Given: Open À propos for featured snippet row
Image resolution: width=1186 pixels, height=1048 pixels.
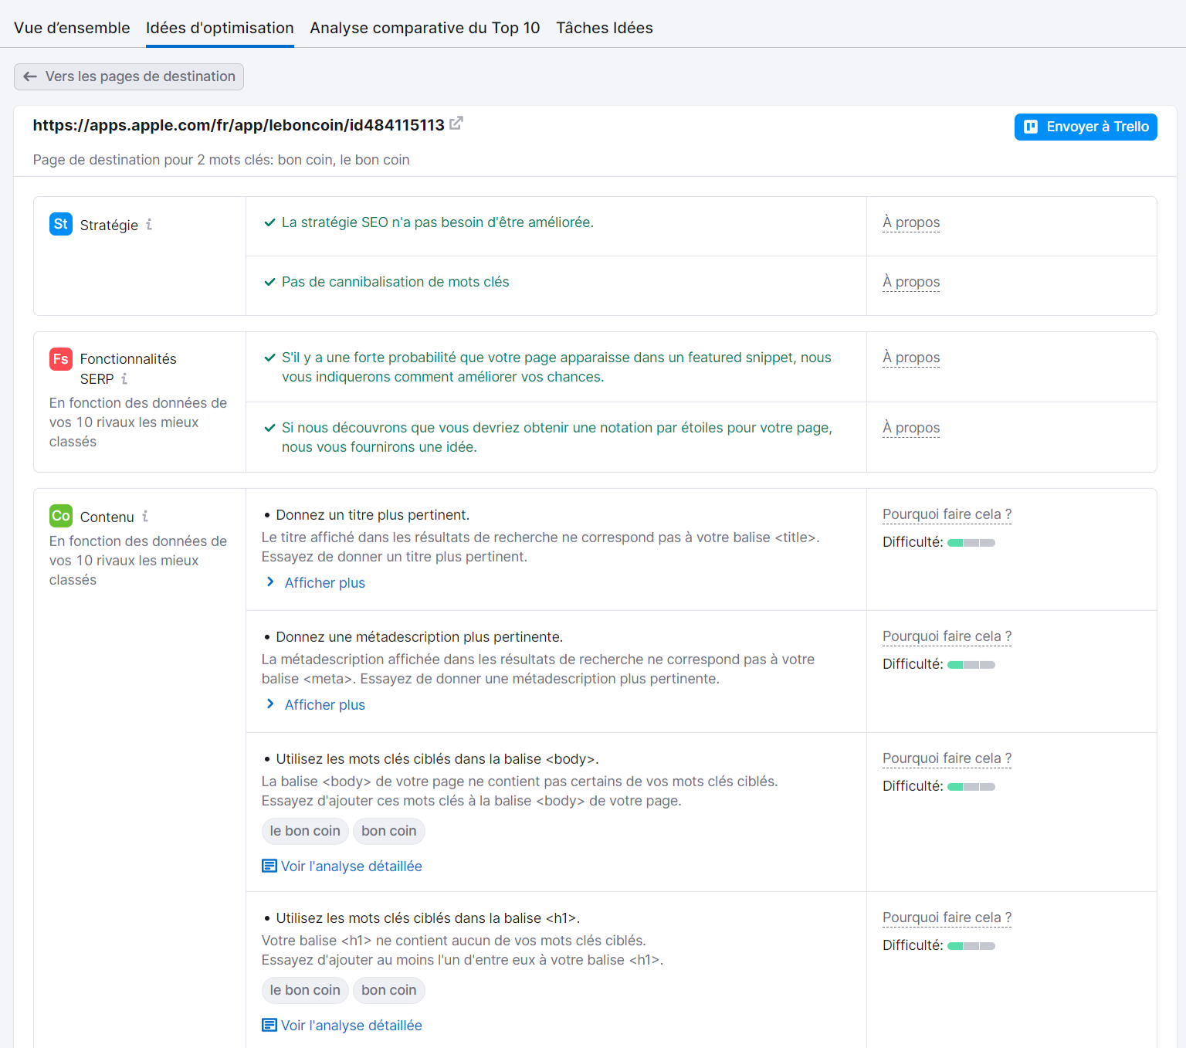Looking at the screenshot, I should point(911,358).
